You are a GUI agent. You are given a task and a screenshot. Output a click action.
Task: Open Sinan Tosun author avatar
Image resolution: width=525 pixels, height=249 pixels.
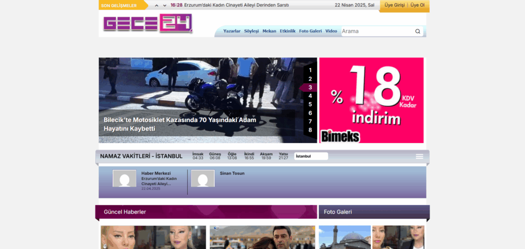coord(203,179)
